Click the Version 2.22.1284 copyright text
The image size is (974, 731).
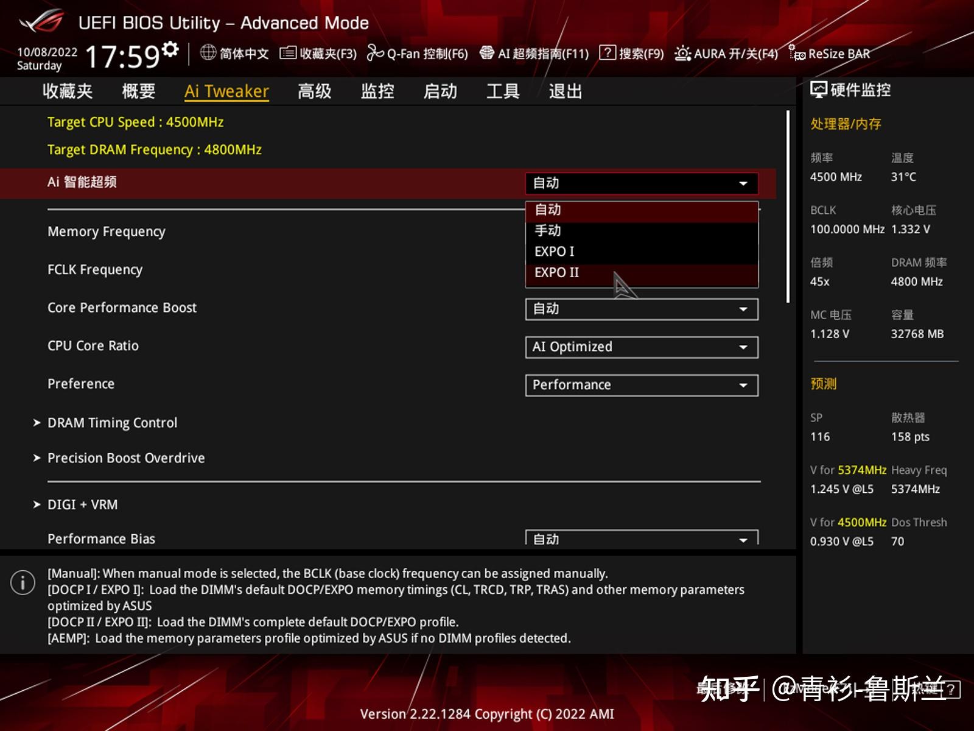(487, 714)
